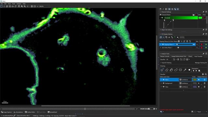
Task: Pin the Channel Settings panel
Action: [x=203, y=12]
